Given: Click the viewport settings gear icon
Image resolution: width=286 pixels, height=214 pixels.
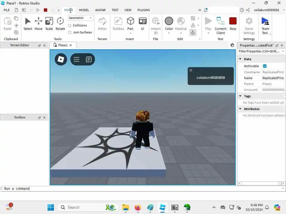Looking at the screenshot, I should tap(232, 45).
